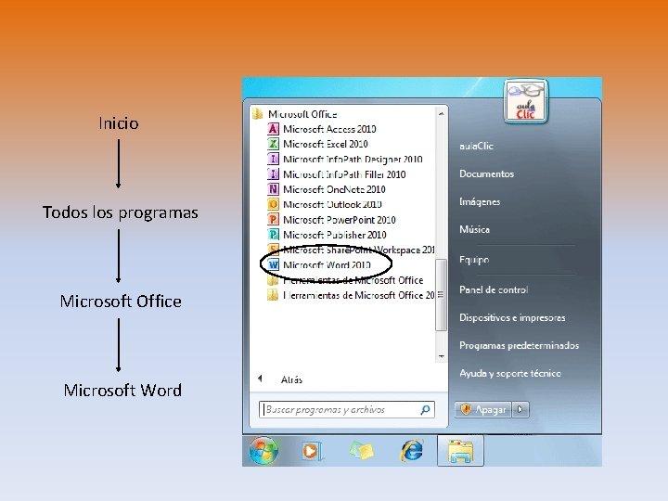Launch Windows Media Player from taskbar
This screenshot has width=668, height=501.
coord(312,451)
